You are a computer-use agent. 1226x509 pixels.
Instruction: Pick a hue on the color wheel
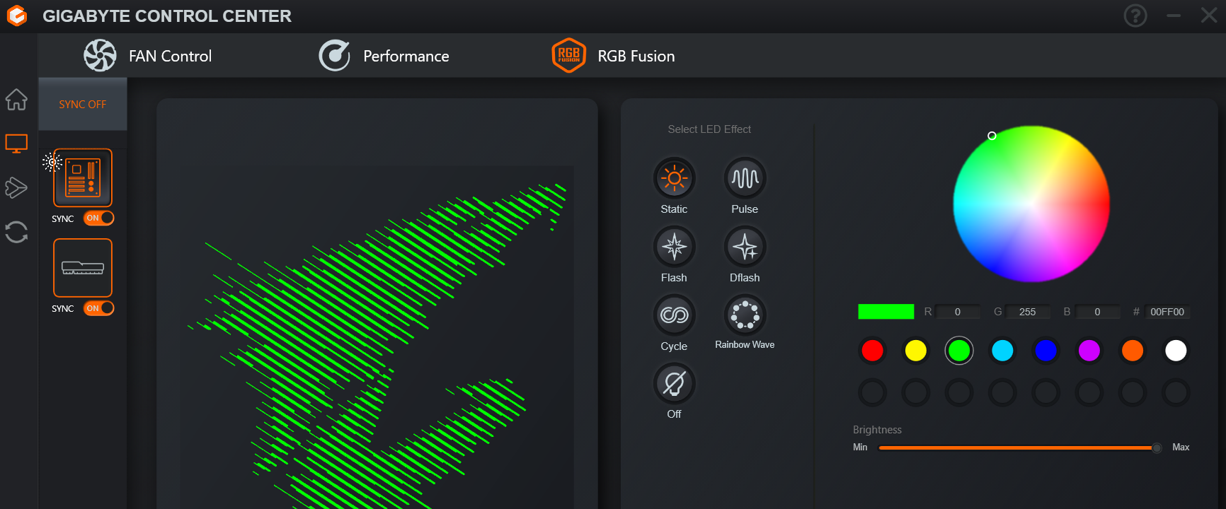click(x=1031, y=204)
